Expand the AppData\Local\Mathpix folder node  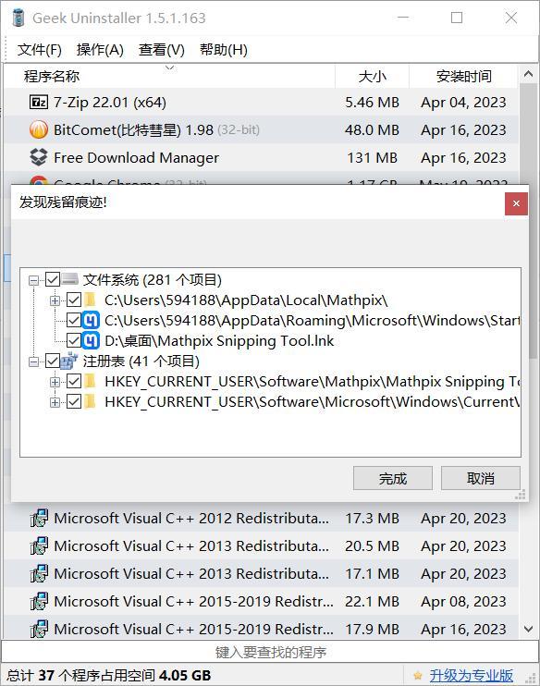[x=55, y=300]
